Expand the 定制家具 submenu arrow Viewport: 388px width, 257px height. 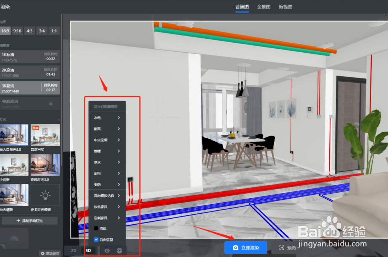click(119, 218)
